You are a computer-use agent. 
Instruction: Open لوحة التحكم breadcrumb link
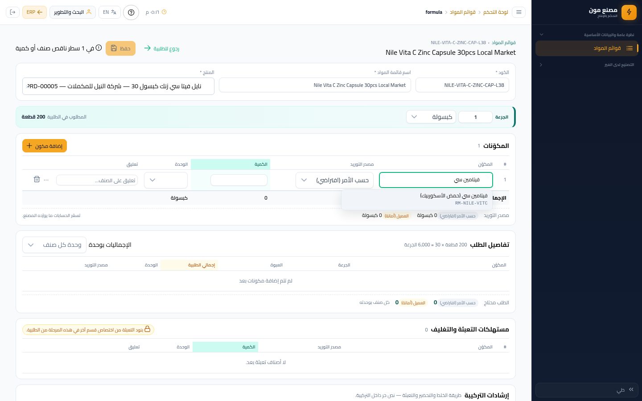(496, 12)
